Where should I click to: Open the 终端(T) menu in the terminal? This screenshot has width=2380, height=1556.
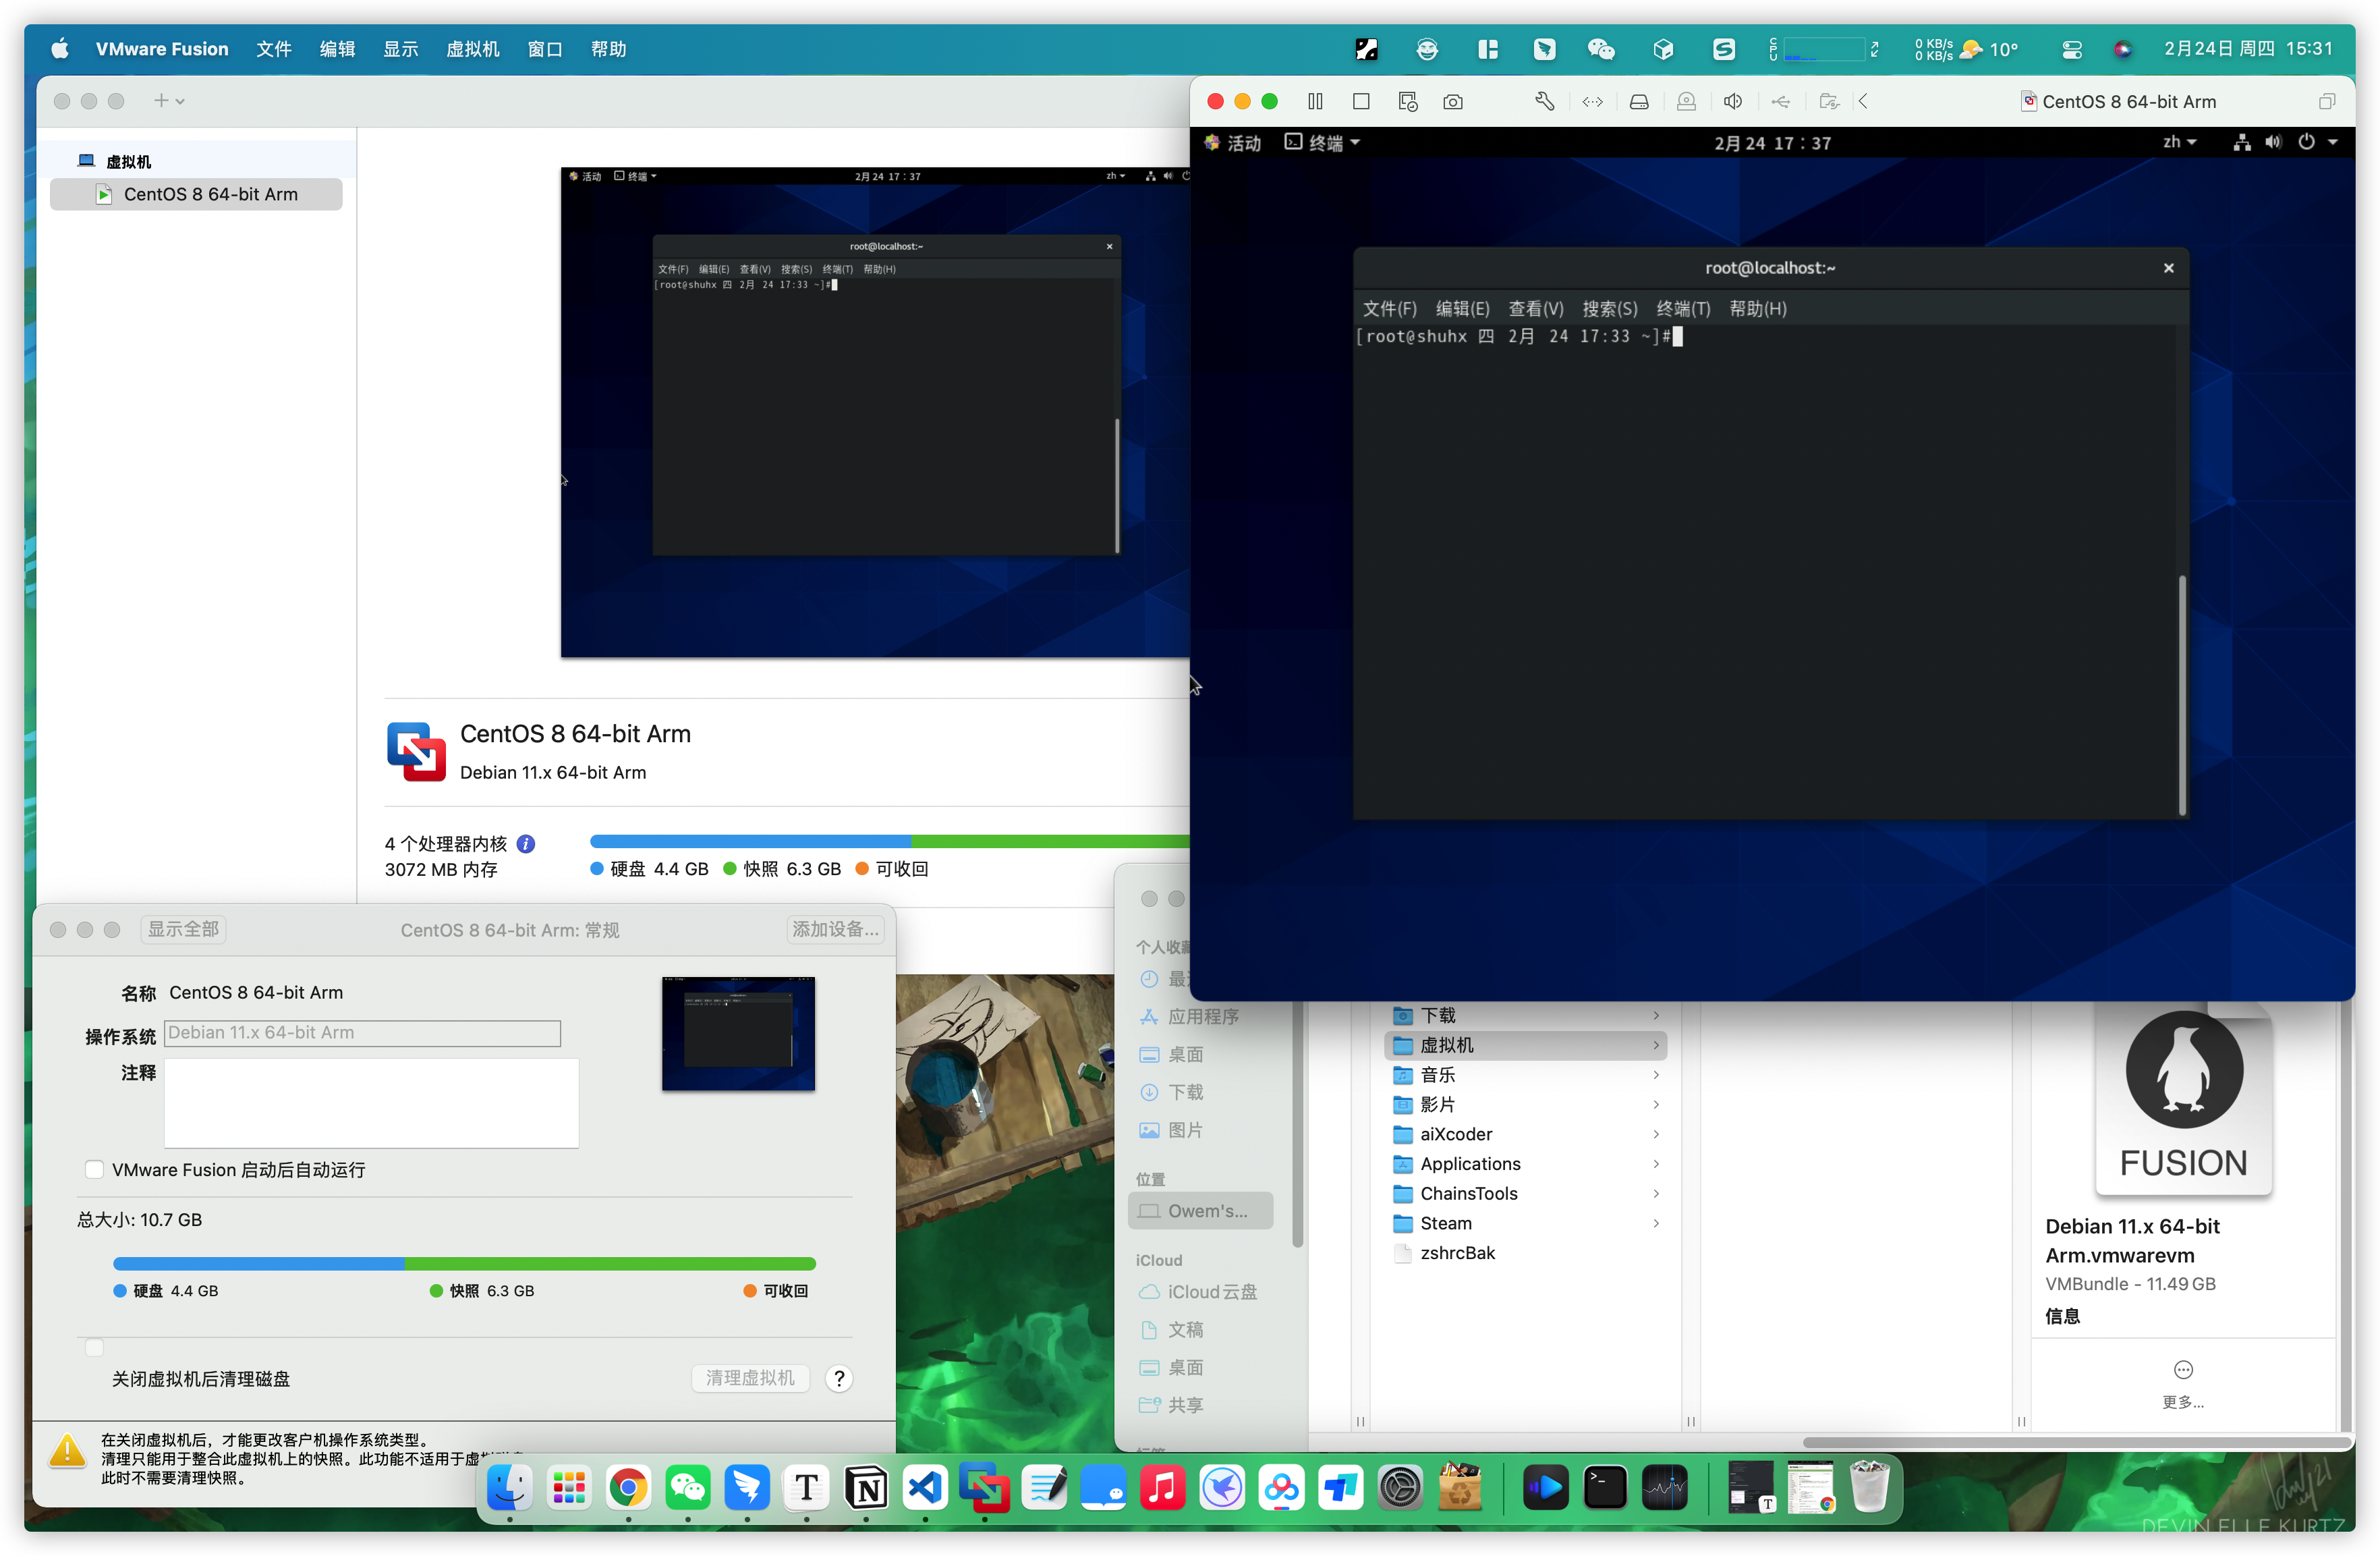[1683, 309]
